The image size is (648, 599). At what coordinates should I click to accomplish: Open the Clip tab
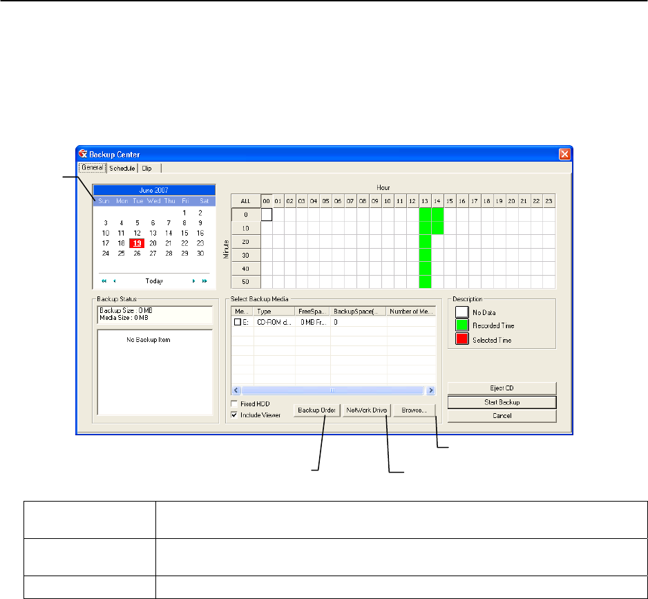tap(147, 168)
